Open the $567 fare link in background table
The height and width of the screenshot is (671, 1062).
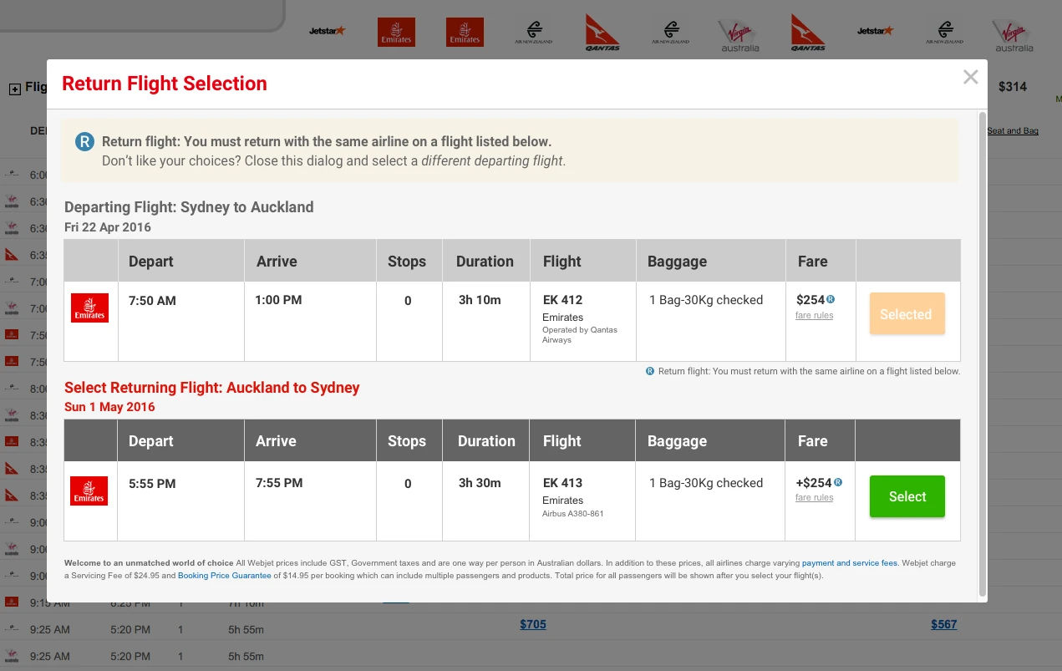click(944, 624)
